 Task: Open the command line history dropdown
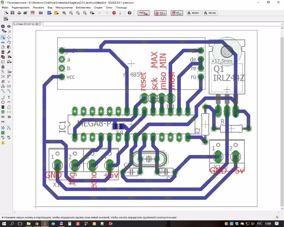pos(282,24)
